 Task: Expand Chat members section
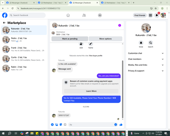pyautogui.click(x=146, y=59)
